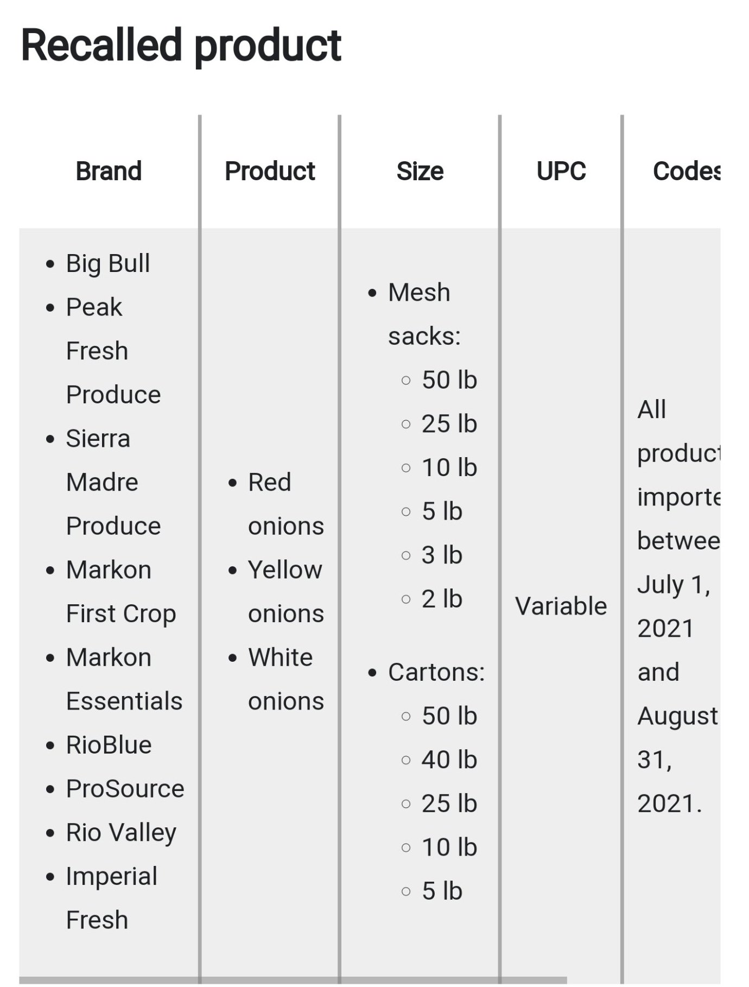Click the ProSource brand entry
This screenshot has width=749, height=987.
125,789
